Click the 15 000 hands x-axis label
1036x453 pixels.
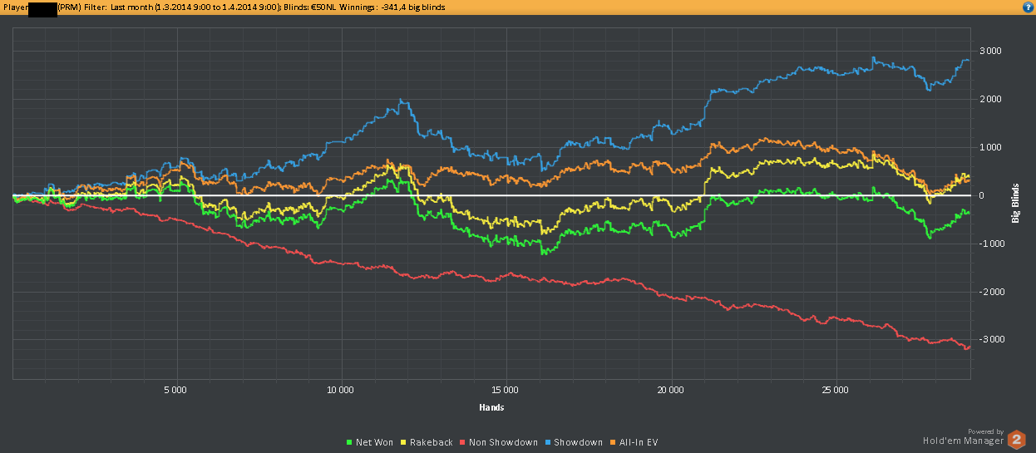(x=506, y=390)
